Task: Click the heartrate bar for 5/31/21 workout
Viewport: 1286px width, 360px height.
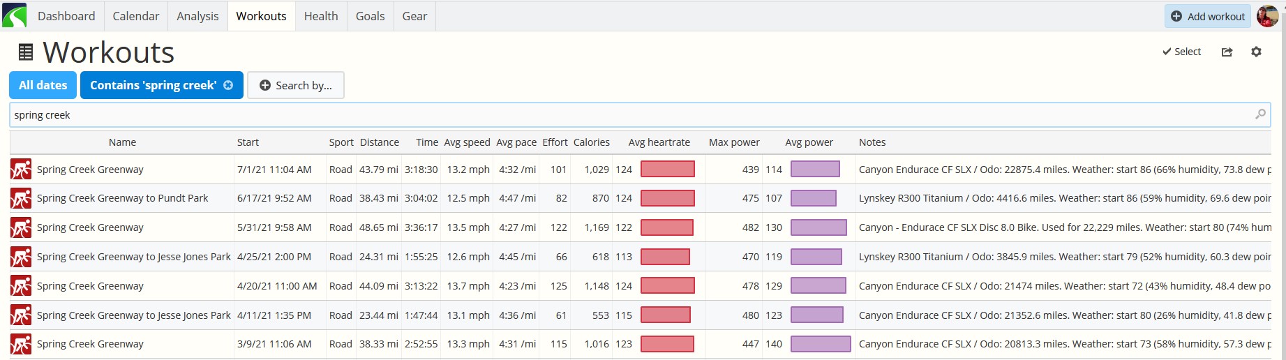Action: point(667,227)
